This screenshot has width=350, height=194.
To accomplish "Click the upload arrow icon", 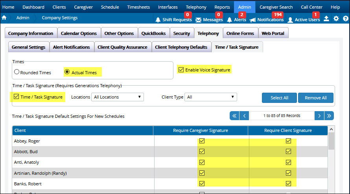I will (326, 18).
